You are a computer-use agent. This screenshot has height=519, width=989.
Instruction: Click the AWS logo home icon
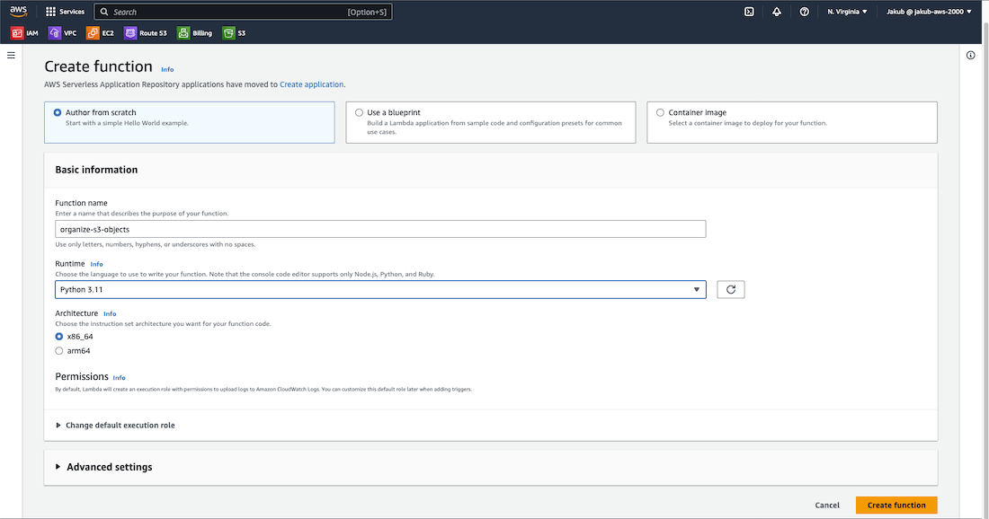pos(19,11)
